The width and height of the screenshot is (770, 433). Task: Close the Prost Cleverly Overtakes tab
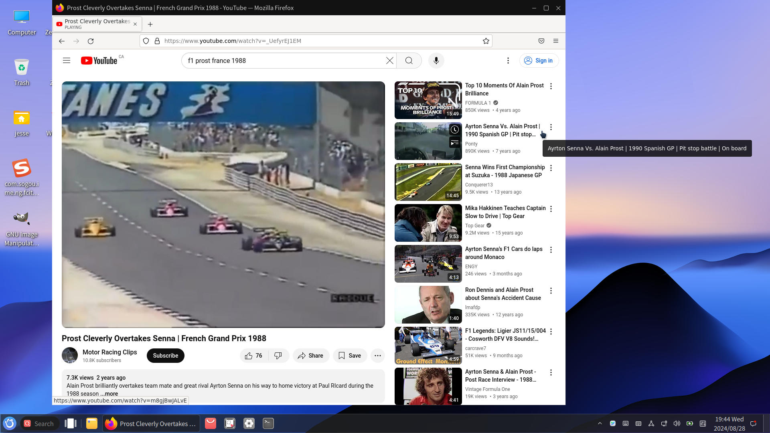135,24
